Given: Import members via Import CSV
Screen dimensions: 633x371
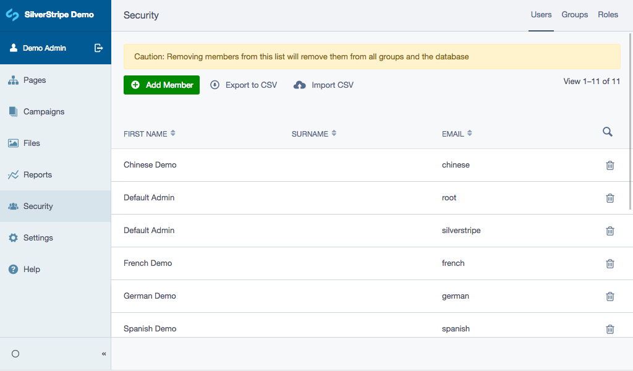Looking at the screenshot, I should (323, 85).
